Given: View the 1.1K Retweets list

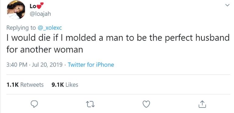Looking at the screenshot, I should [25, 85].
